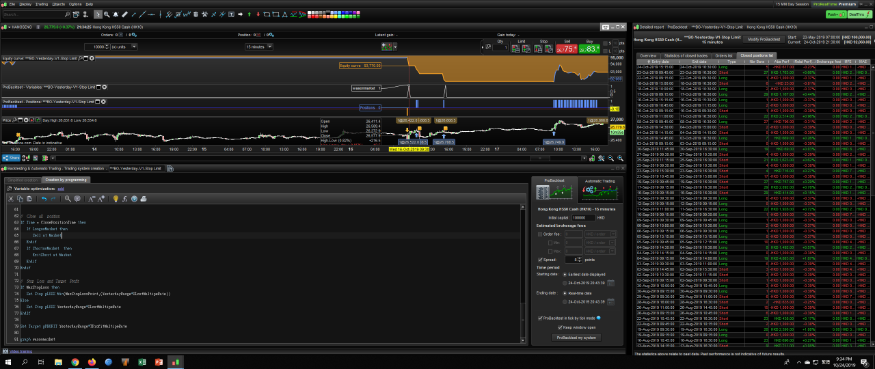Select the vertical line drawing tool

click(160, 14)
